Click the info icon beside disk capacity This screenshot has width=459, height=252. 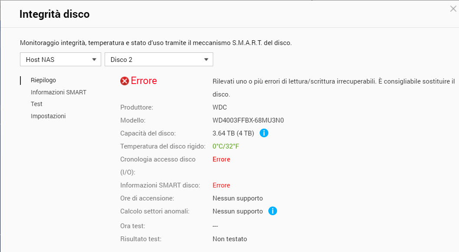pos(264,133)
